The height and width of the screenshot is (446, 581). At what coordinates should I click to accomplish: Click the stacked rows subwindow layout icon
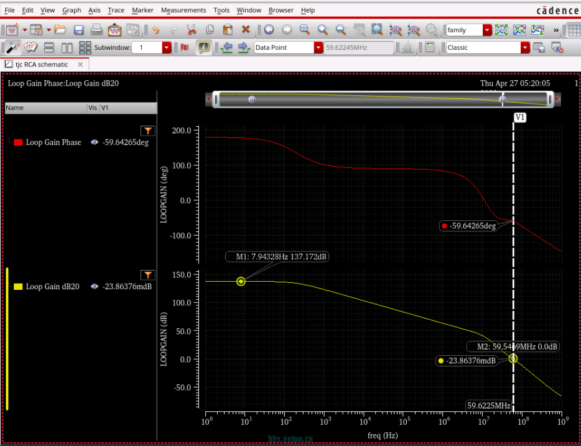pos(49,47)
